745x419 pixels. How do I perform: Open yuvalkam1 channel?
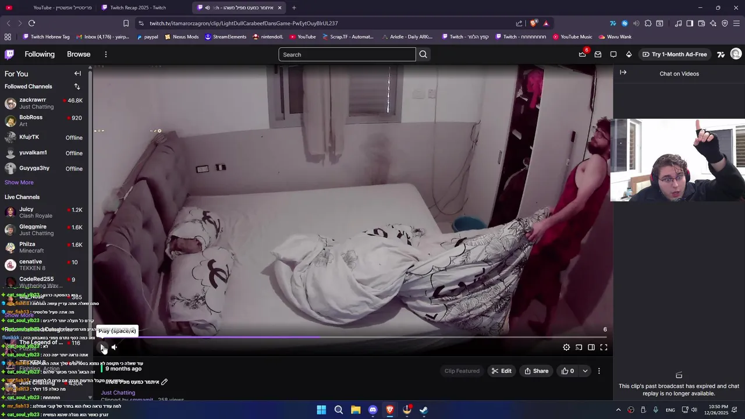click(44, 153)
